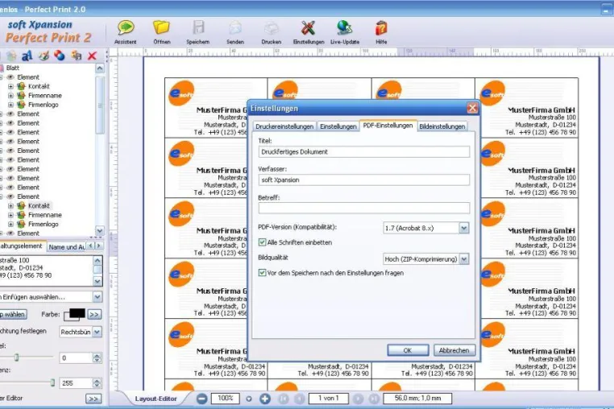The height and width of the screenshot is (409, 614).
Task: Toggle eye icon of the topmost Element row
Action: coord(10,77)
